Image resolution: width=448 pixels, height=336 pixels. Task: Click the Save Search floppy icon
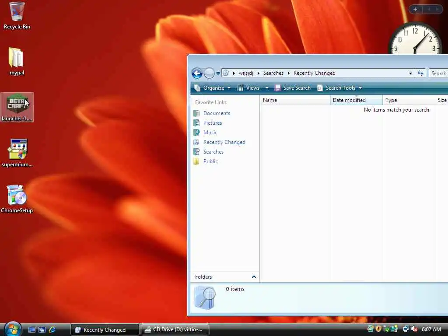click(x=277, y=88)
